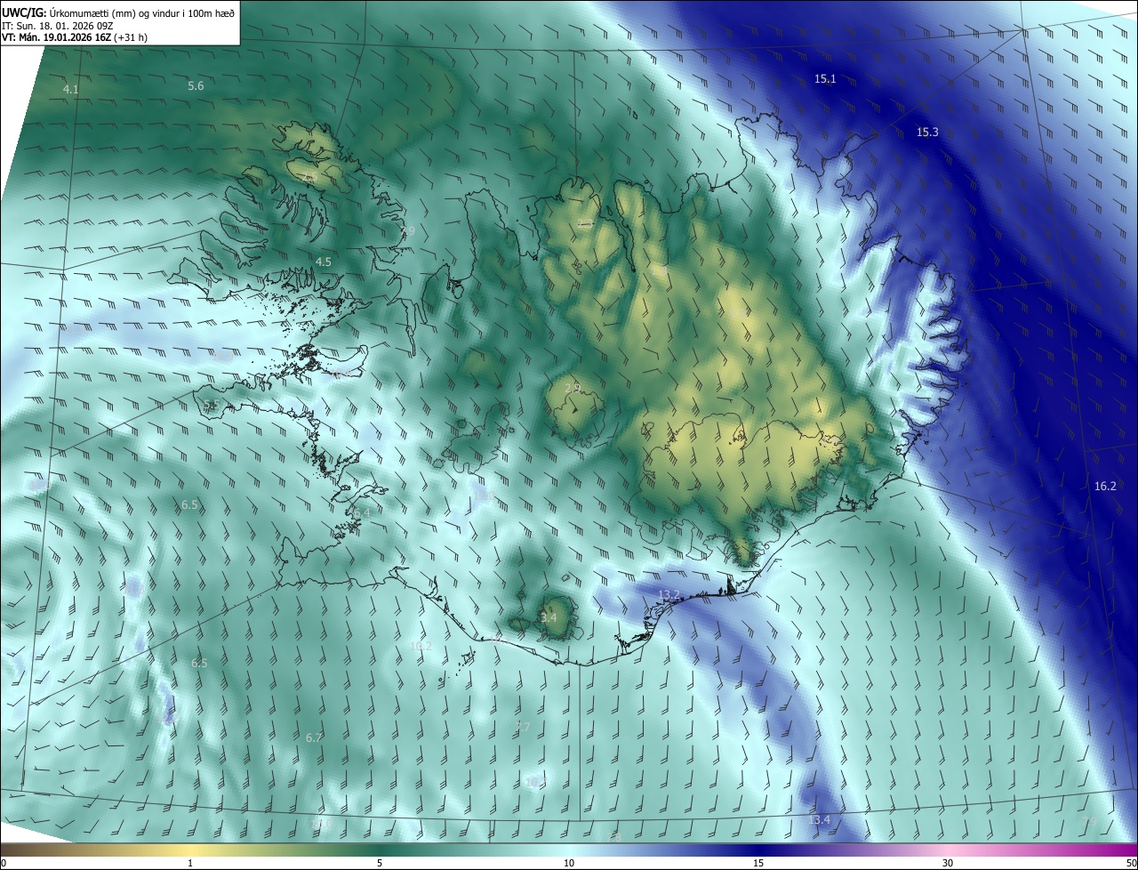The image size is (1138, 870).
Task: Click the 13.4 value label
Action: pyautogui.click(x=819, y=819)
